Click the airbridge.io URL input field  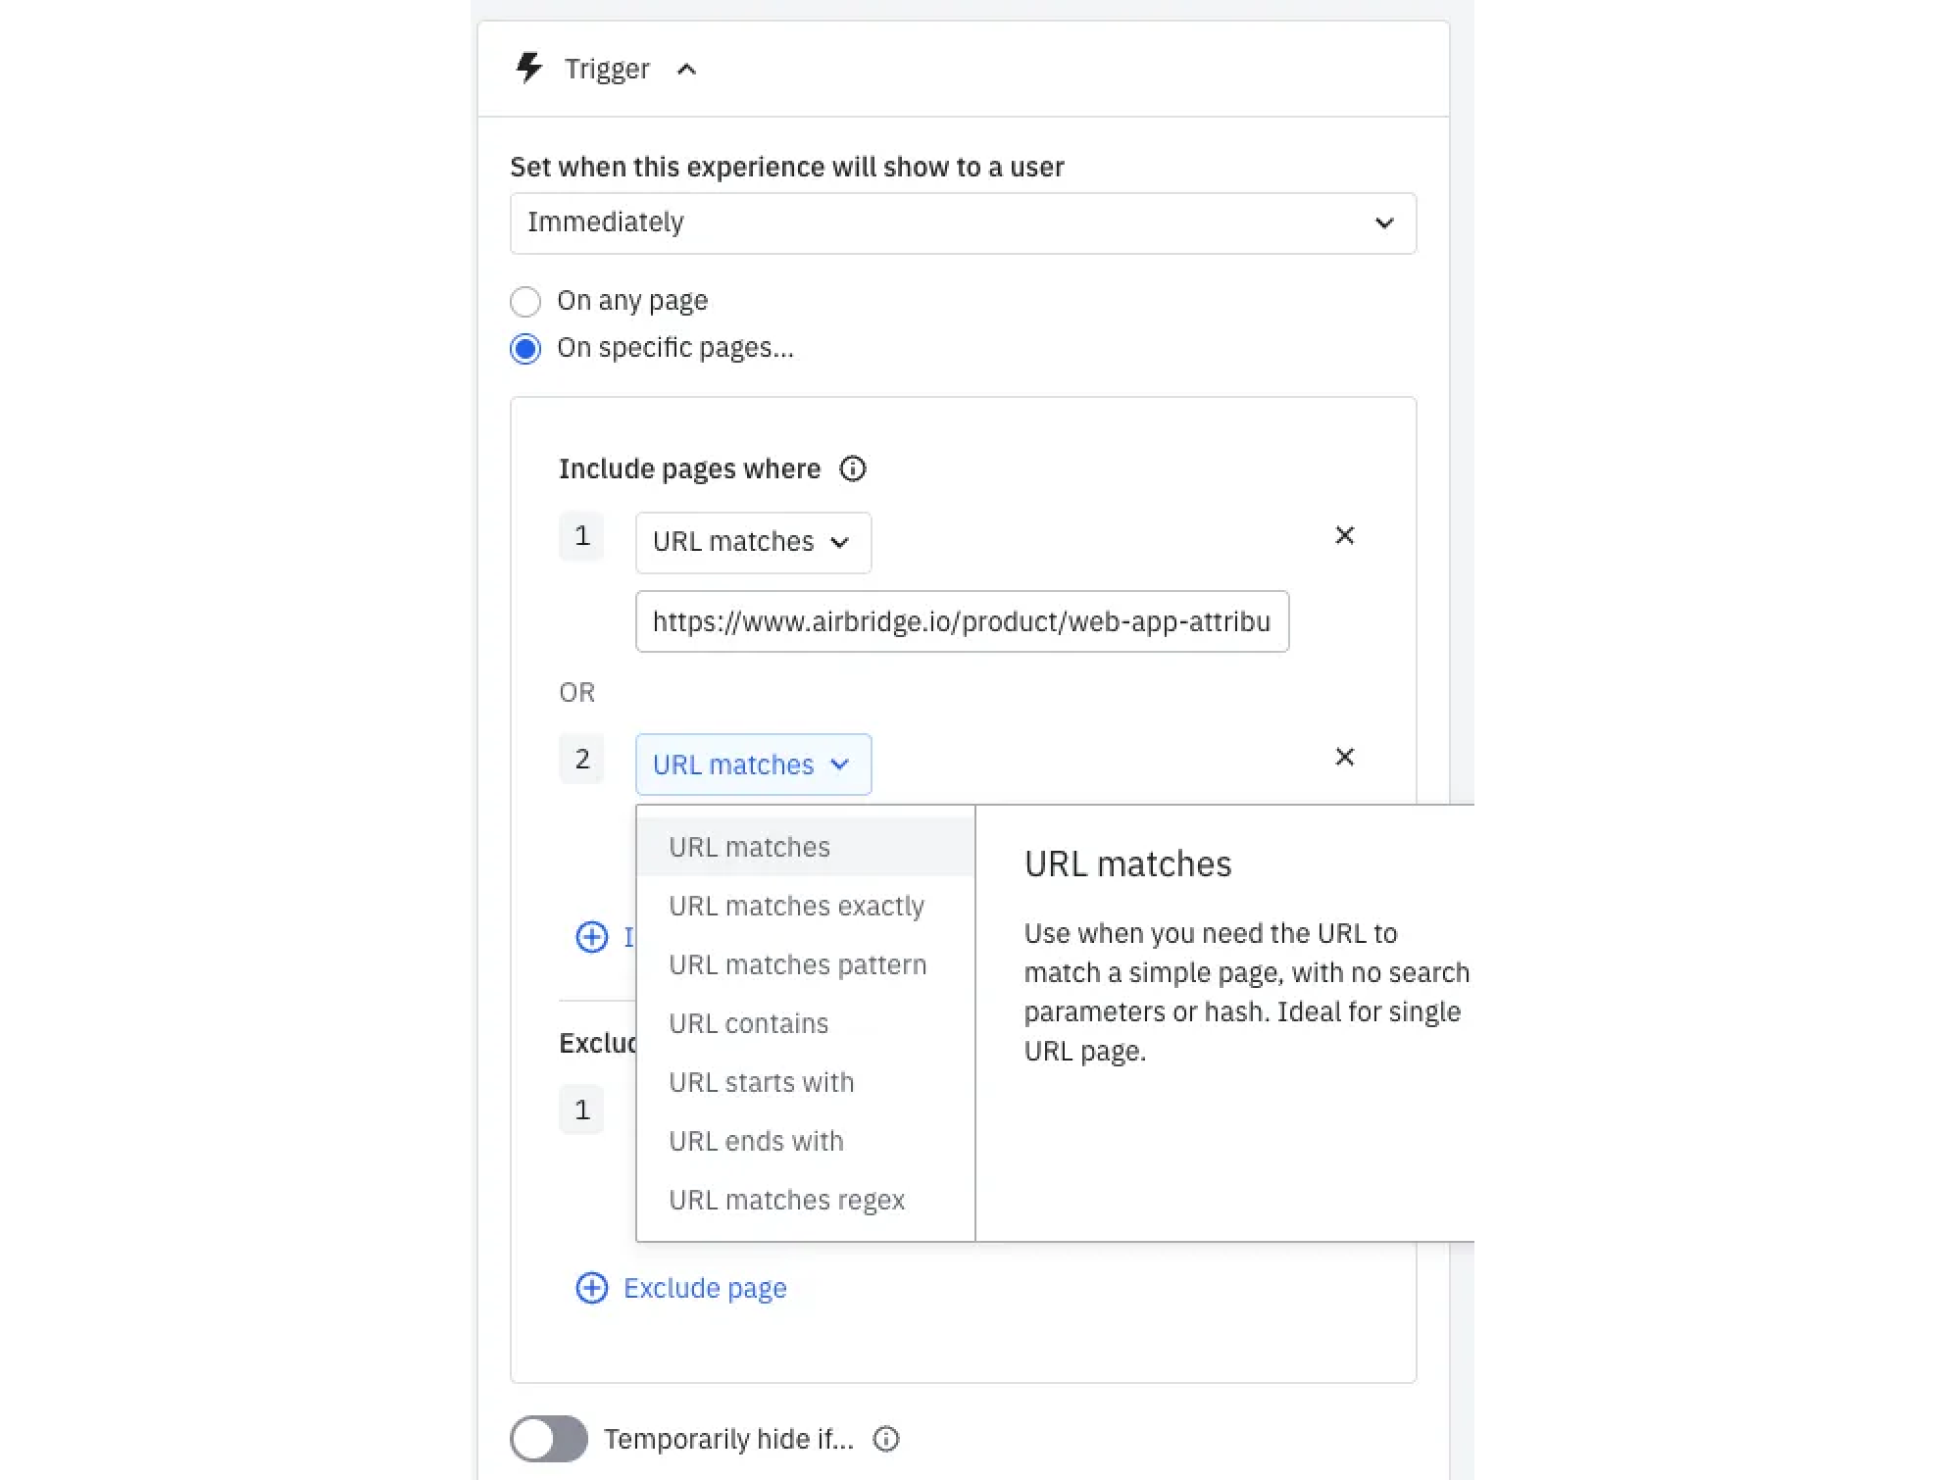coord(962,621)
